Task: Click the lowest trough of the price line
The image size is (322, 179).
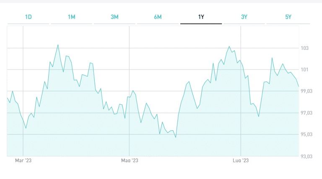Action: click(176, 137)
